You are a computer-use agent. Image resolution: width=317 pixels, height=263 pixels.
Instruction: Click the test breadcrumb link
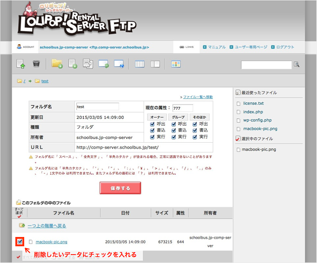pyautogui.click(x=45, y=81)
